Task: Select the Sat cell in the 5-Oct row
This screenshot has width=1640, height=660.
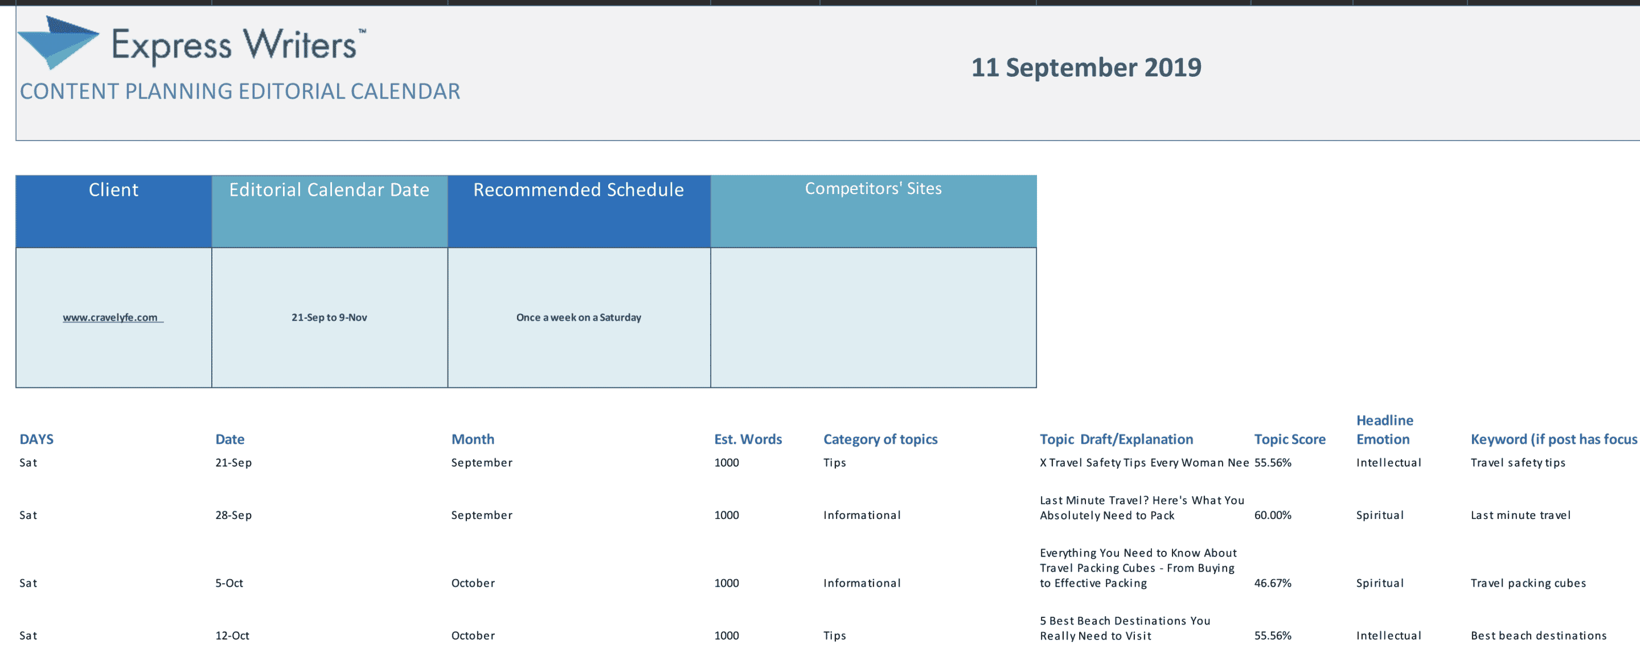Action: [28, 583]
